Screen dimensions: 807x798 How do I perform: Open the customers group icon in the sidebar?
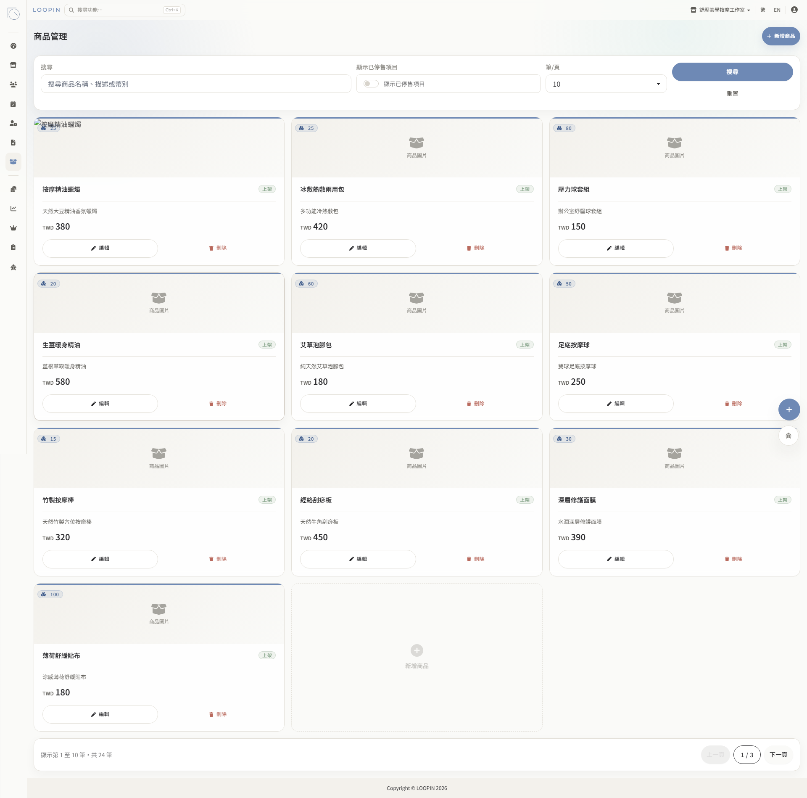[x=13, y=85]
